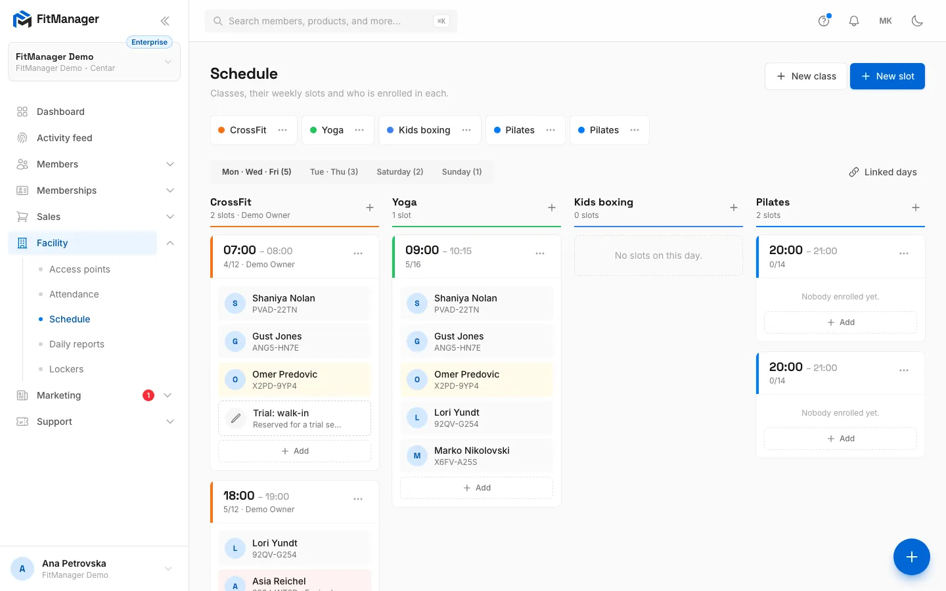
Task: Open options for the 18:00 CrossFit slot
Action: coord(358,499)
